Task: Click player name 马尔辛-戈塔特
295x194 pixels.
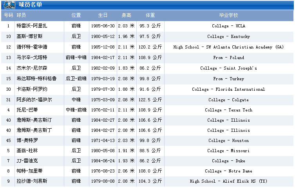Action: point(32,57)
